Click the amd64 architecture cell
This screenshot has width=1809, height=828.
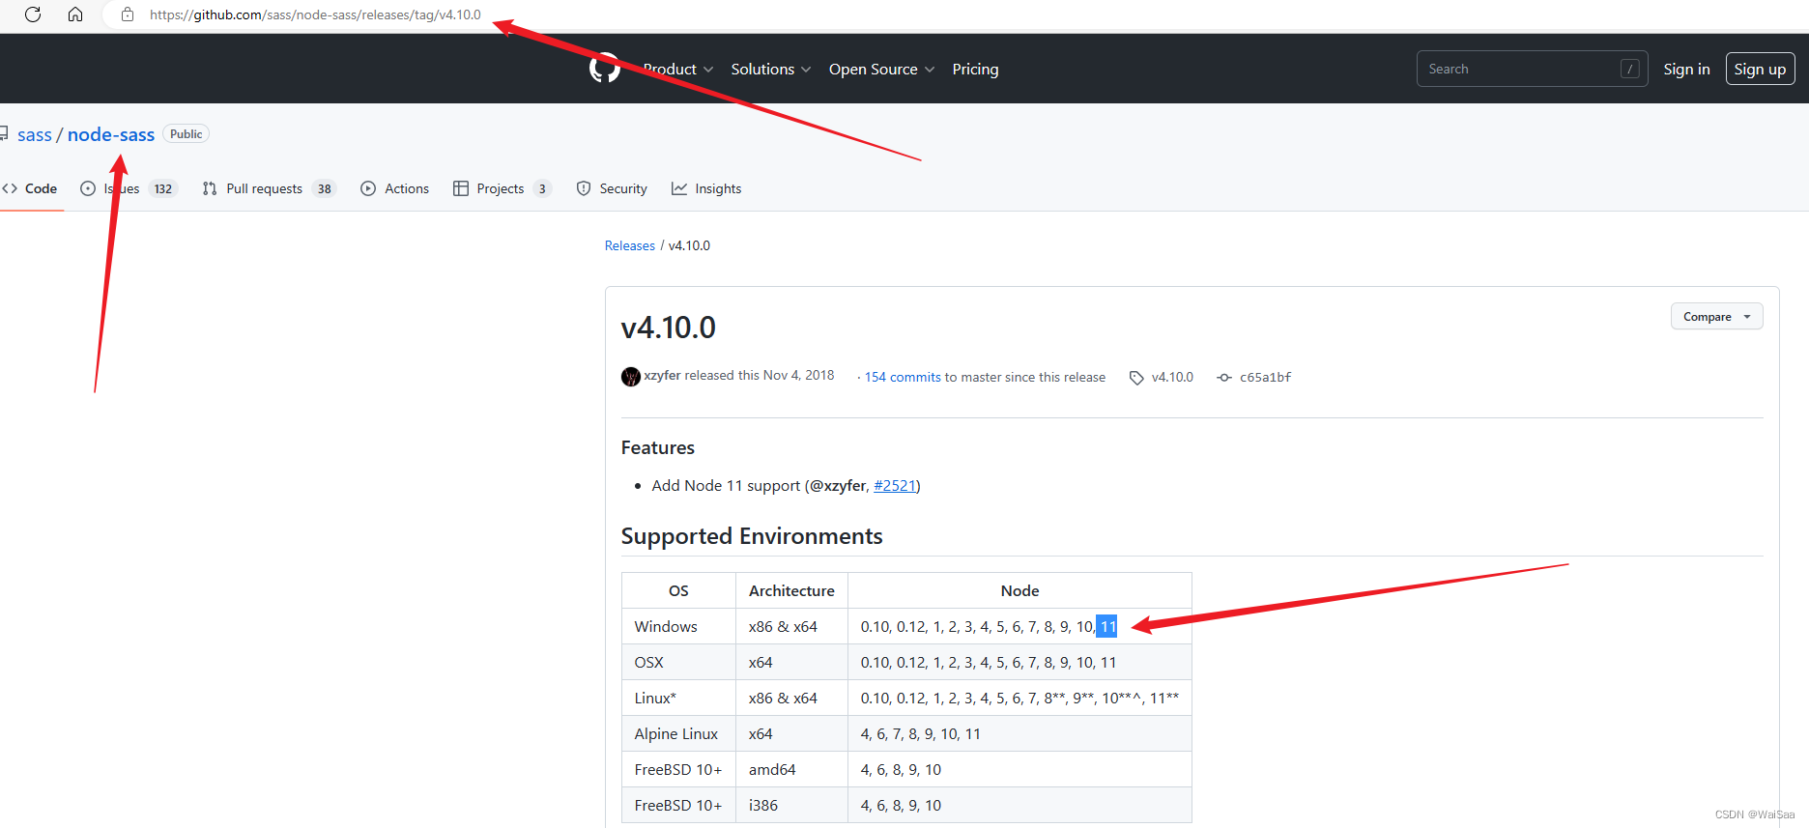(x=791, y=769)
